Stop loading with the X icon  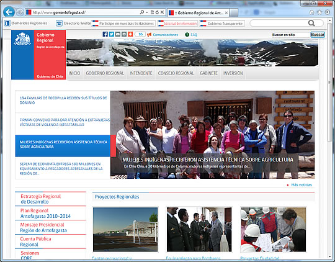coord(162,12)
